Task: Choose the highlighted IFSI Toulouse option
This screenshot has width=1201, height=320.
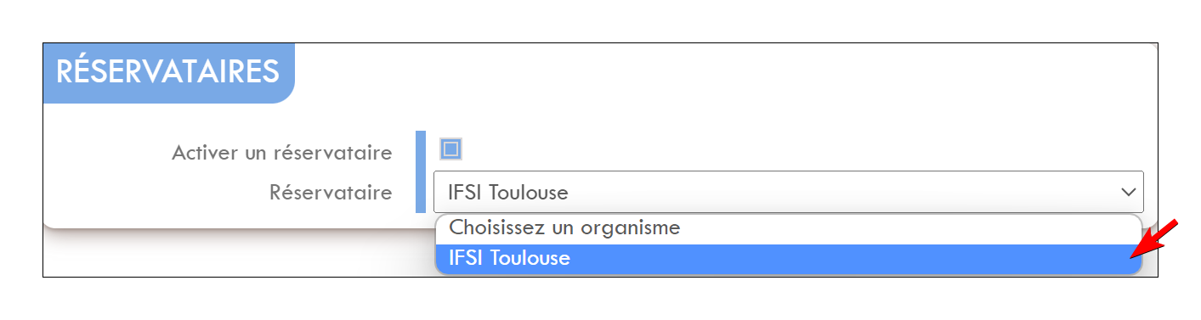Action: click(788, 259)
